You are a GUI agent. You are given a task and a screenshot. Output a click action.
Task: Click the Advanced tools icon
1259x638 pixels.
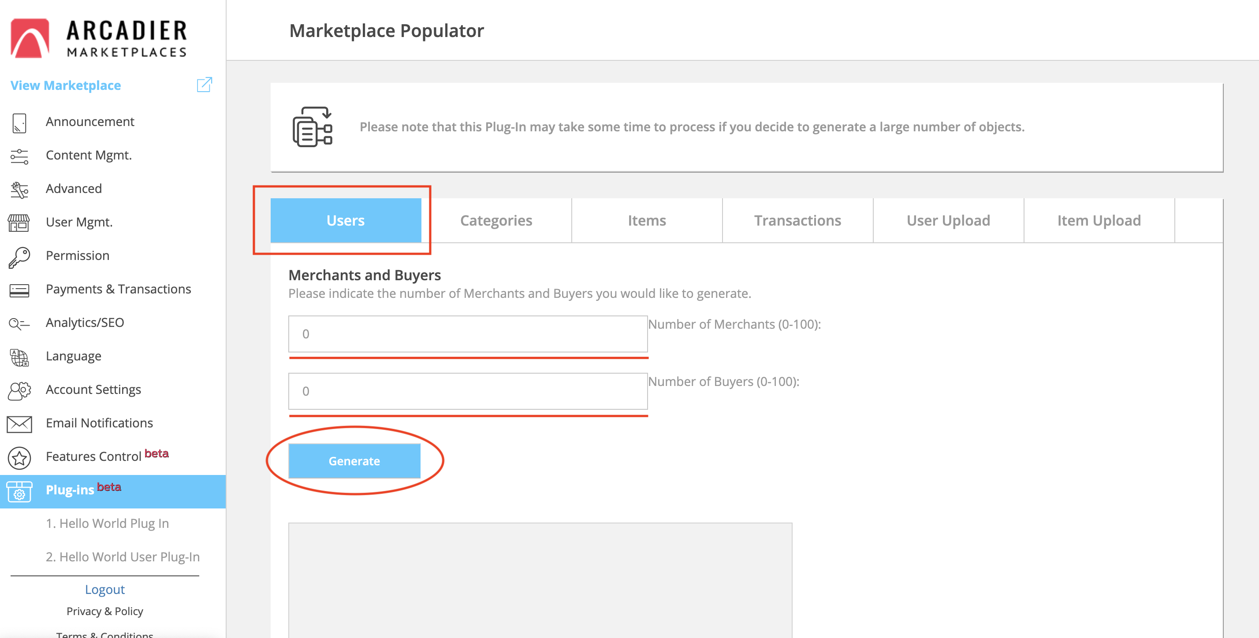[19, 189]
